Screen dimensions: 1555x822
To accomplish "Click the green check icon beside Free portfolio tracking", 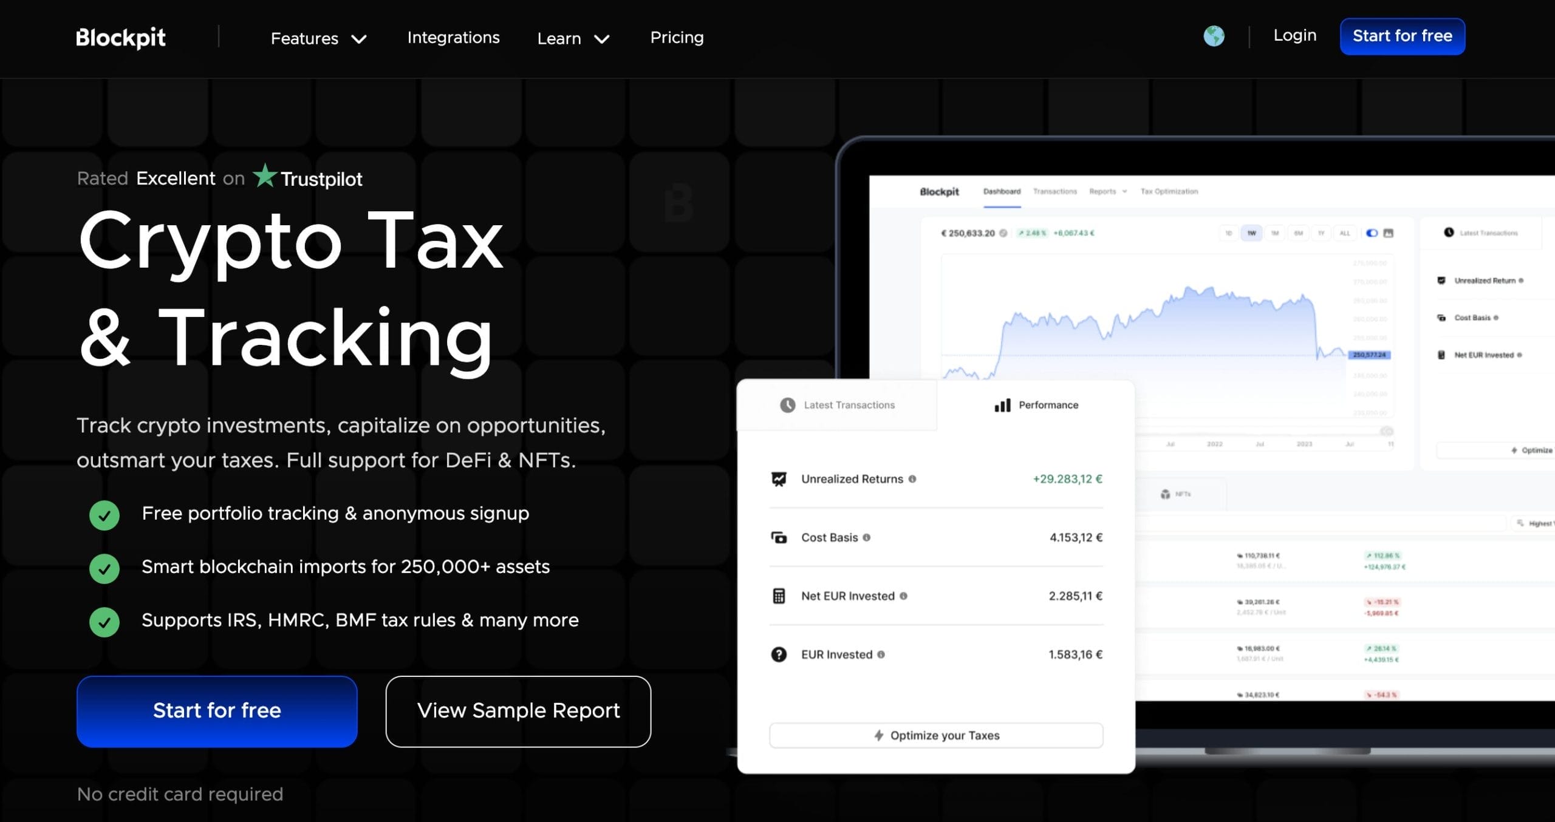I will 104,515.
